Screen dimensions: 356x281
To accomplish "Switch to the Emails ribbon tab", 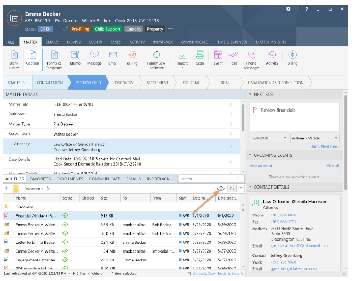I will 52,42.
